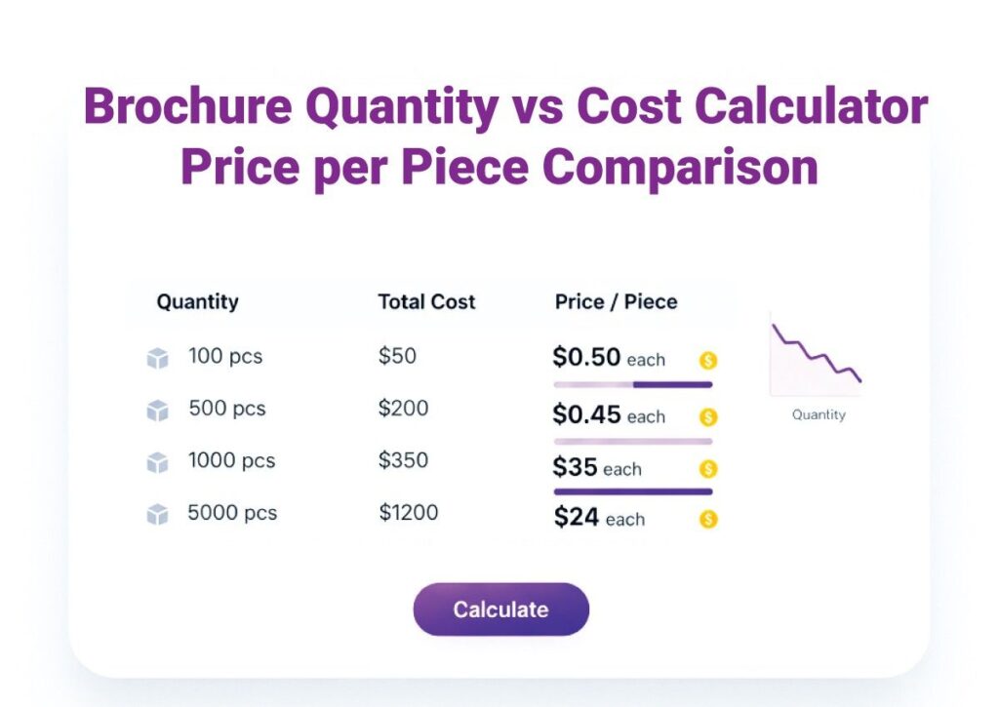The image size is (999, 707).
Task: Click the Quantity column header
Action: 197,302
